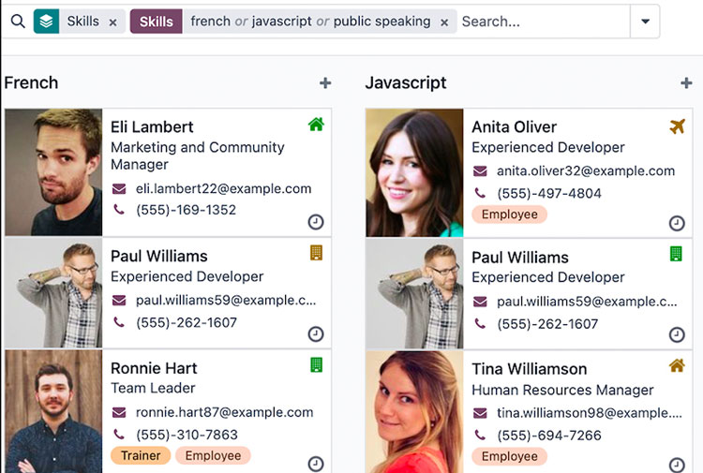Remove the french/javascript skills filter

coord(444,22)
